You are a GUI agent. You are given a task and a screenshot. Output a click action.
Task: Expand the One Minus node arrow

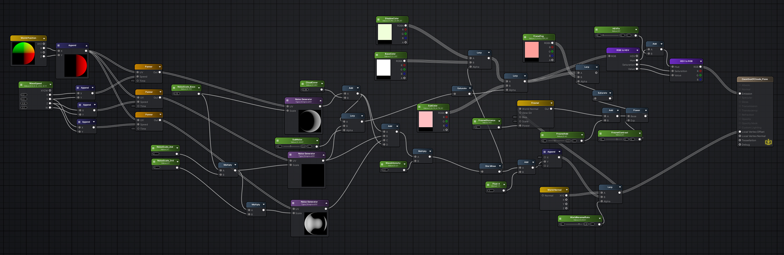point(500,166)
